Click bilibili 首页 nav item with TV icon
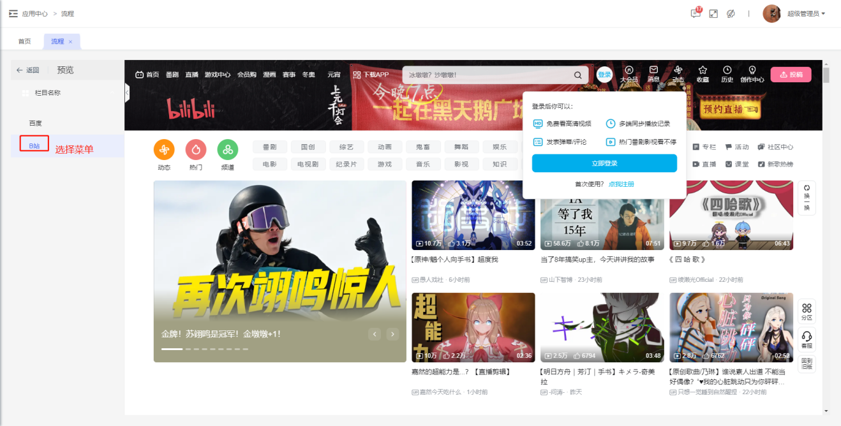Screen dimensions: 841x426 point(147,75)
